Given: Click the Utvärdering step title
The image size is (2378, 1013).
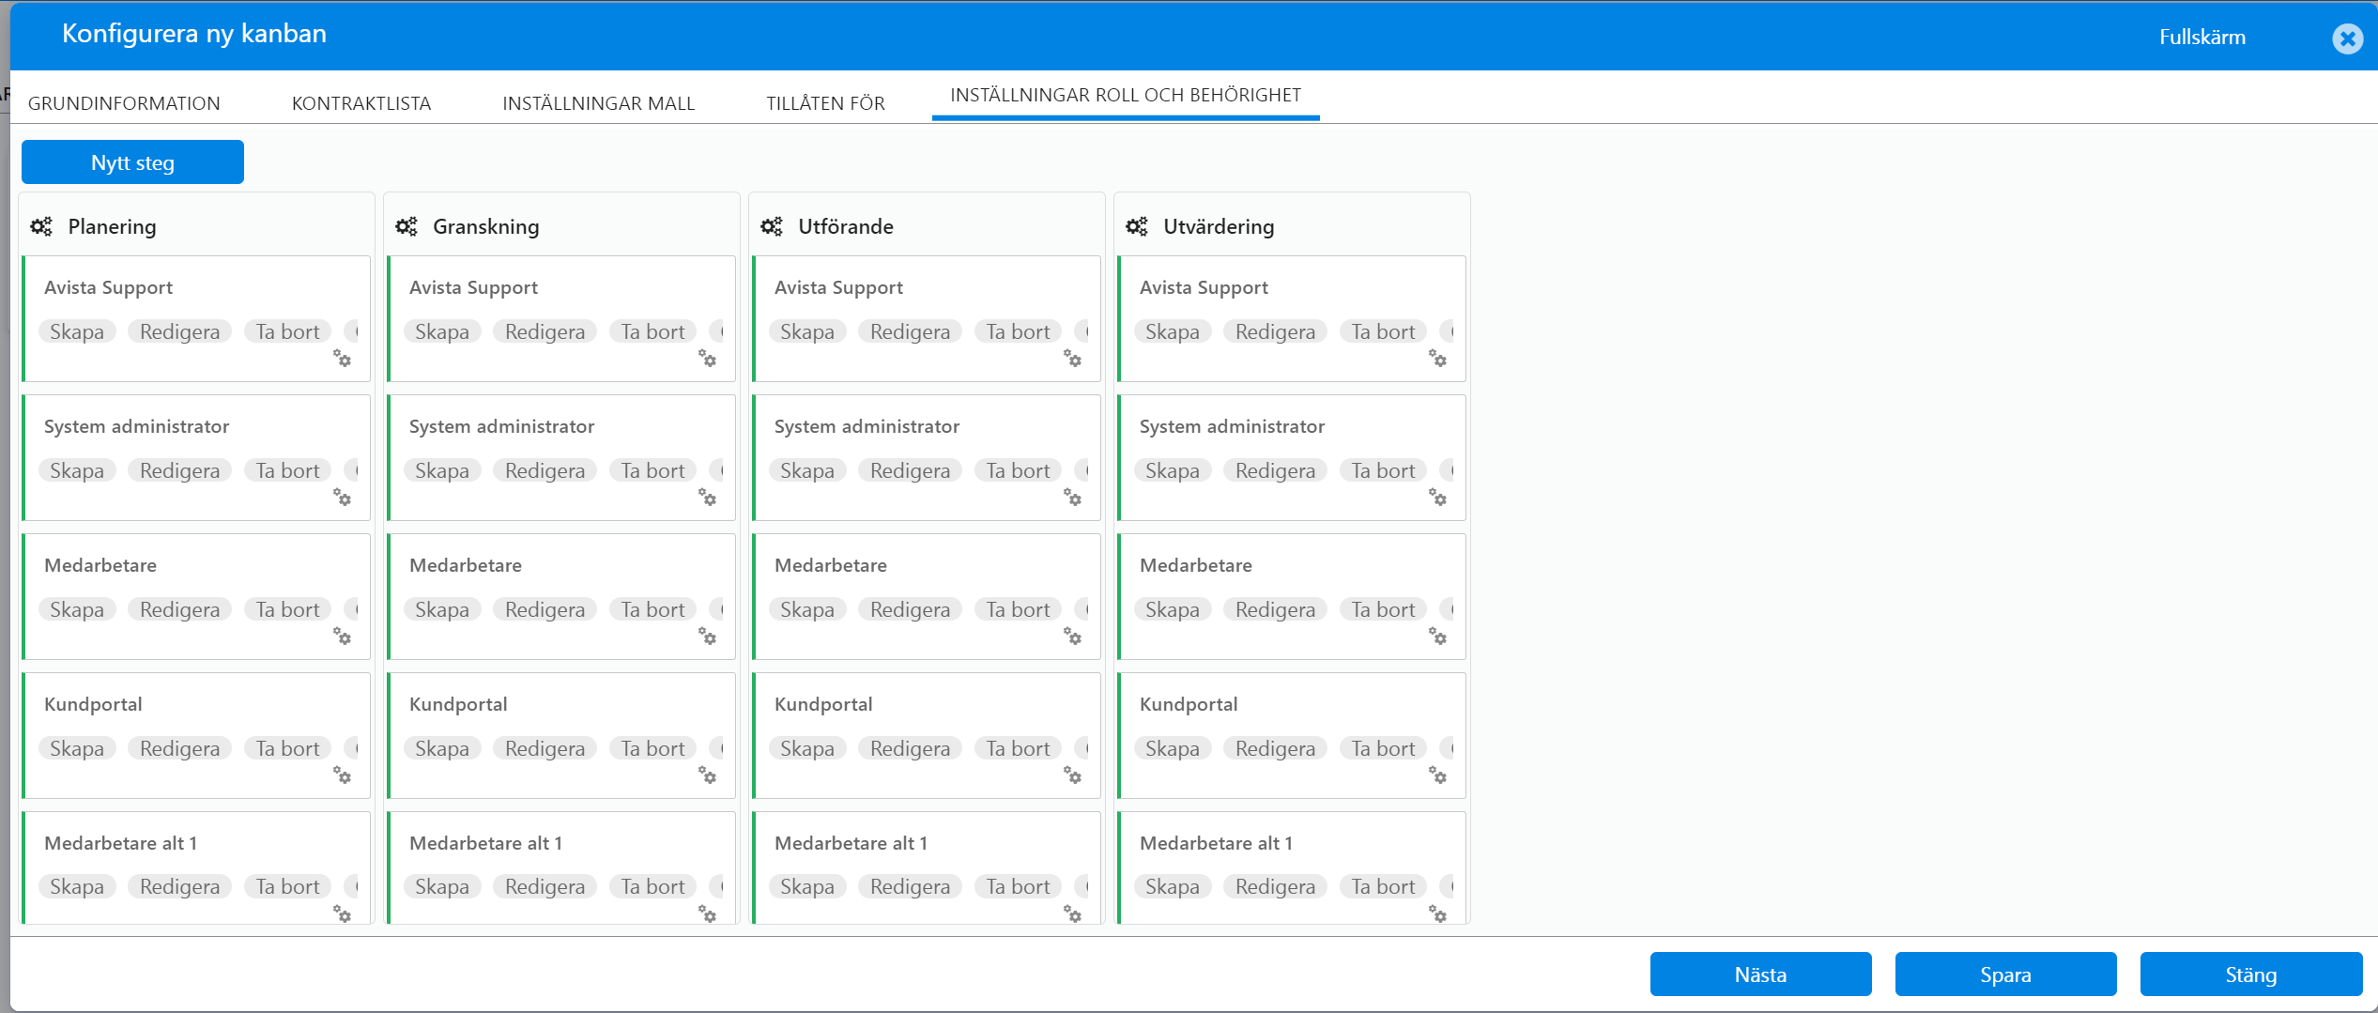Looking at the screenshot, I should [1219, 226].
